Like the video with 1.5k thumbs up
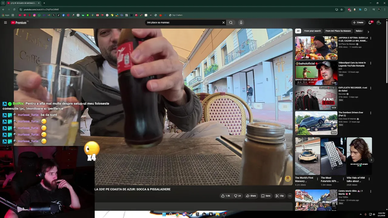The width and height of the screenshot is (388, 218). [x=226, y=196]
